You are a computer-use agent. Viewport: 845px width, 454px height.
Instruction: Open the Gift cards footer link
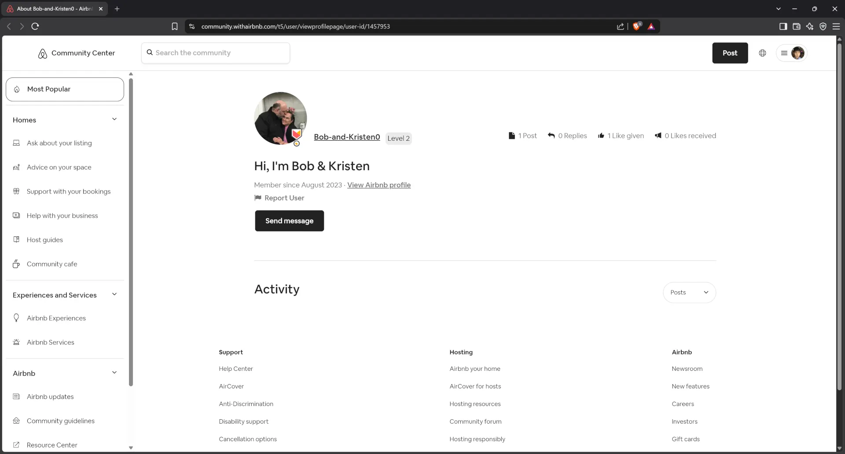pyautogui.click(x=685, y=439)
